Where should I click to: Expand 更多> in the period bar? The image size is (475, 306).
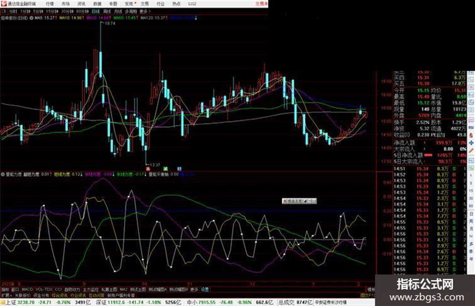(145, 12)
